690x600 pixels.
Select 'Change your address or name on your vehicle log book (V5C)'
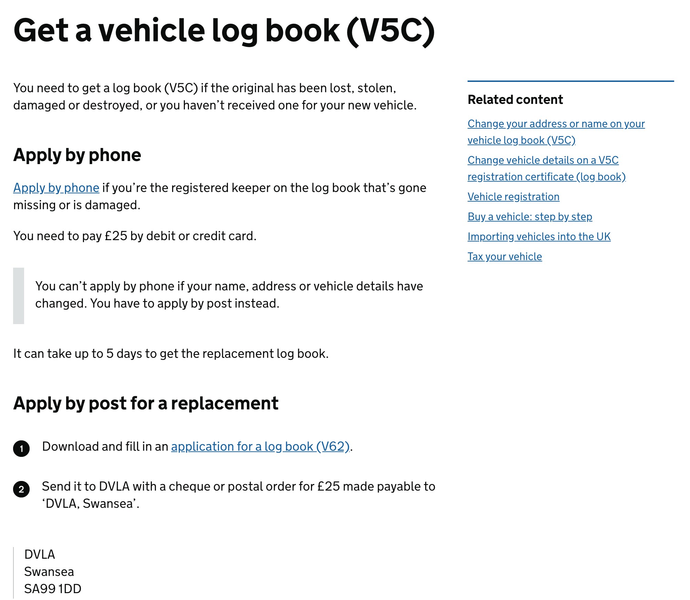coord(556,131)
